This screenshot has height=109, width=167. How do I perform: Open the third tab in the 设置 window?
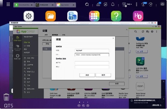64,35
